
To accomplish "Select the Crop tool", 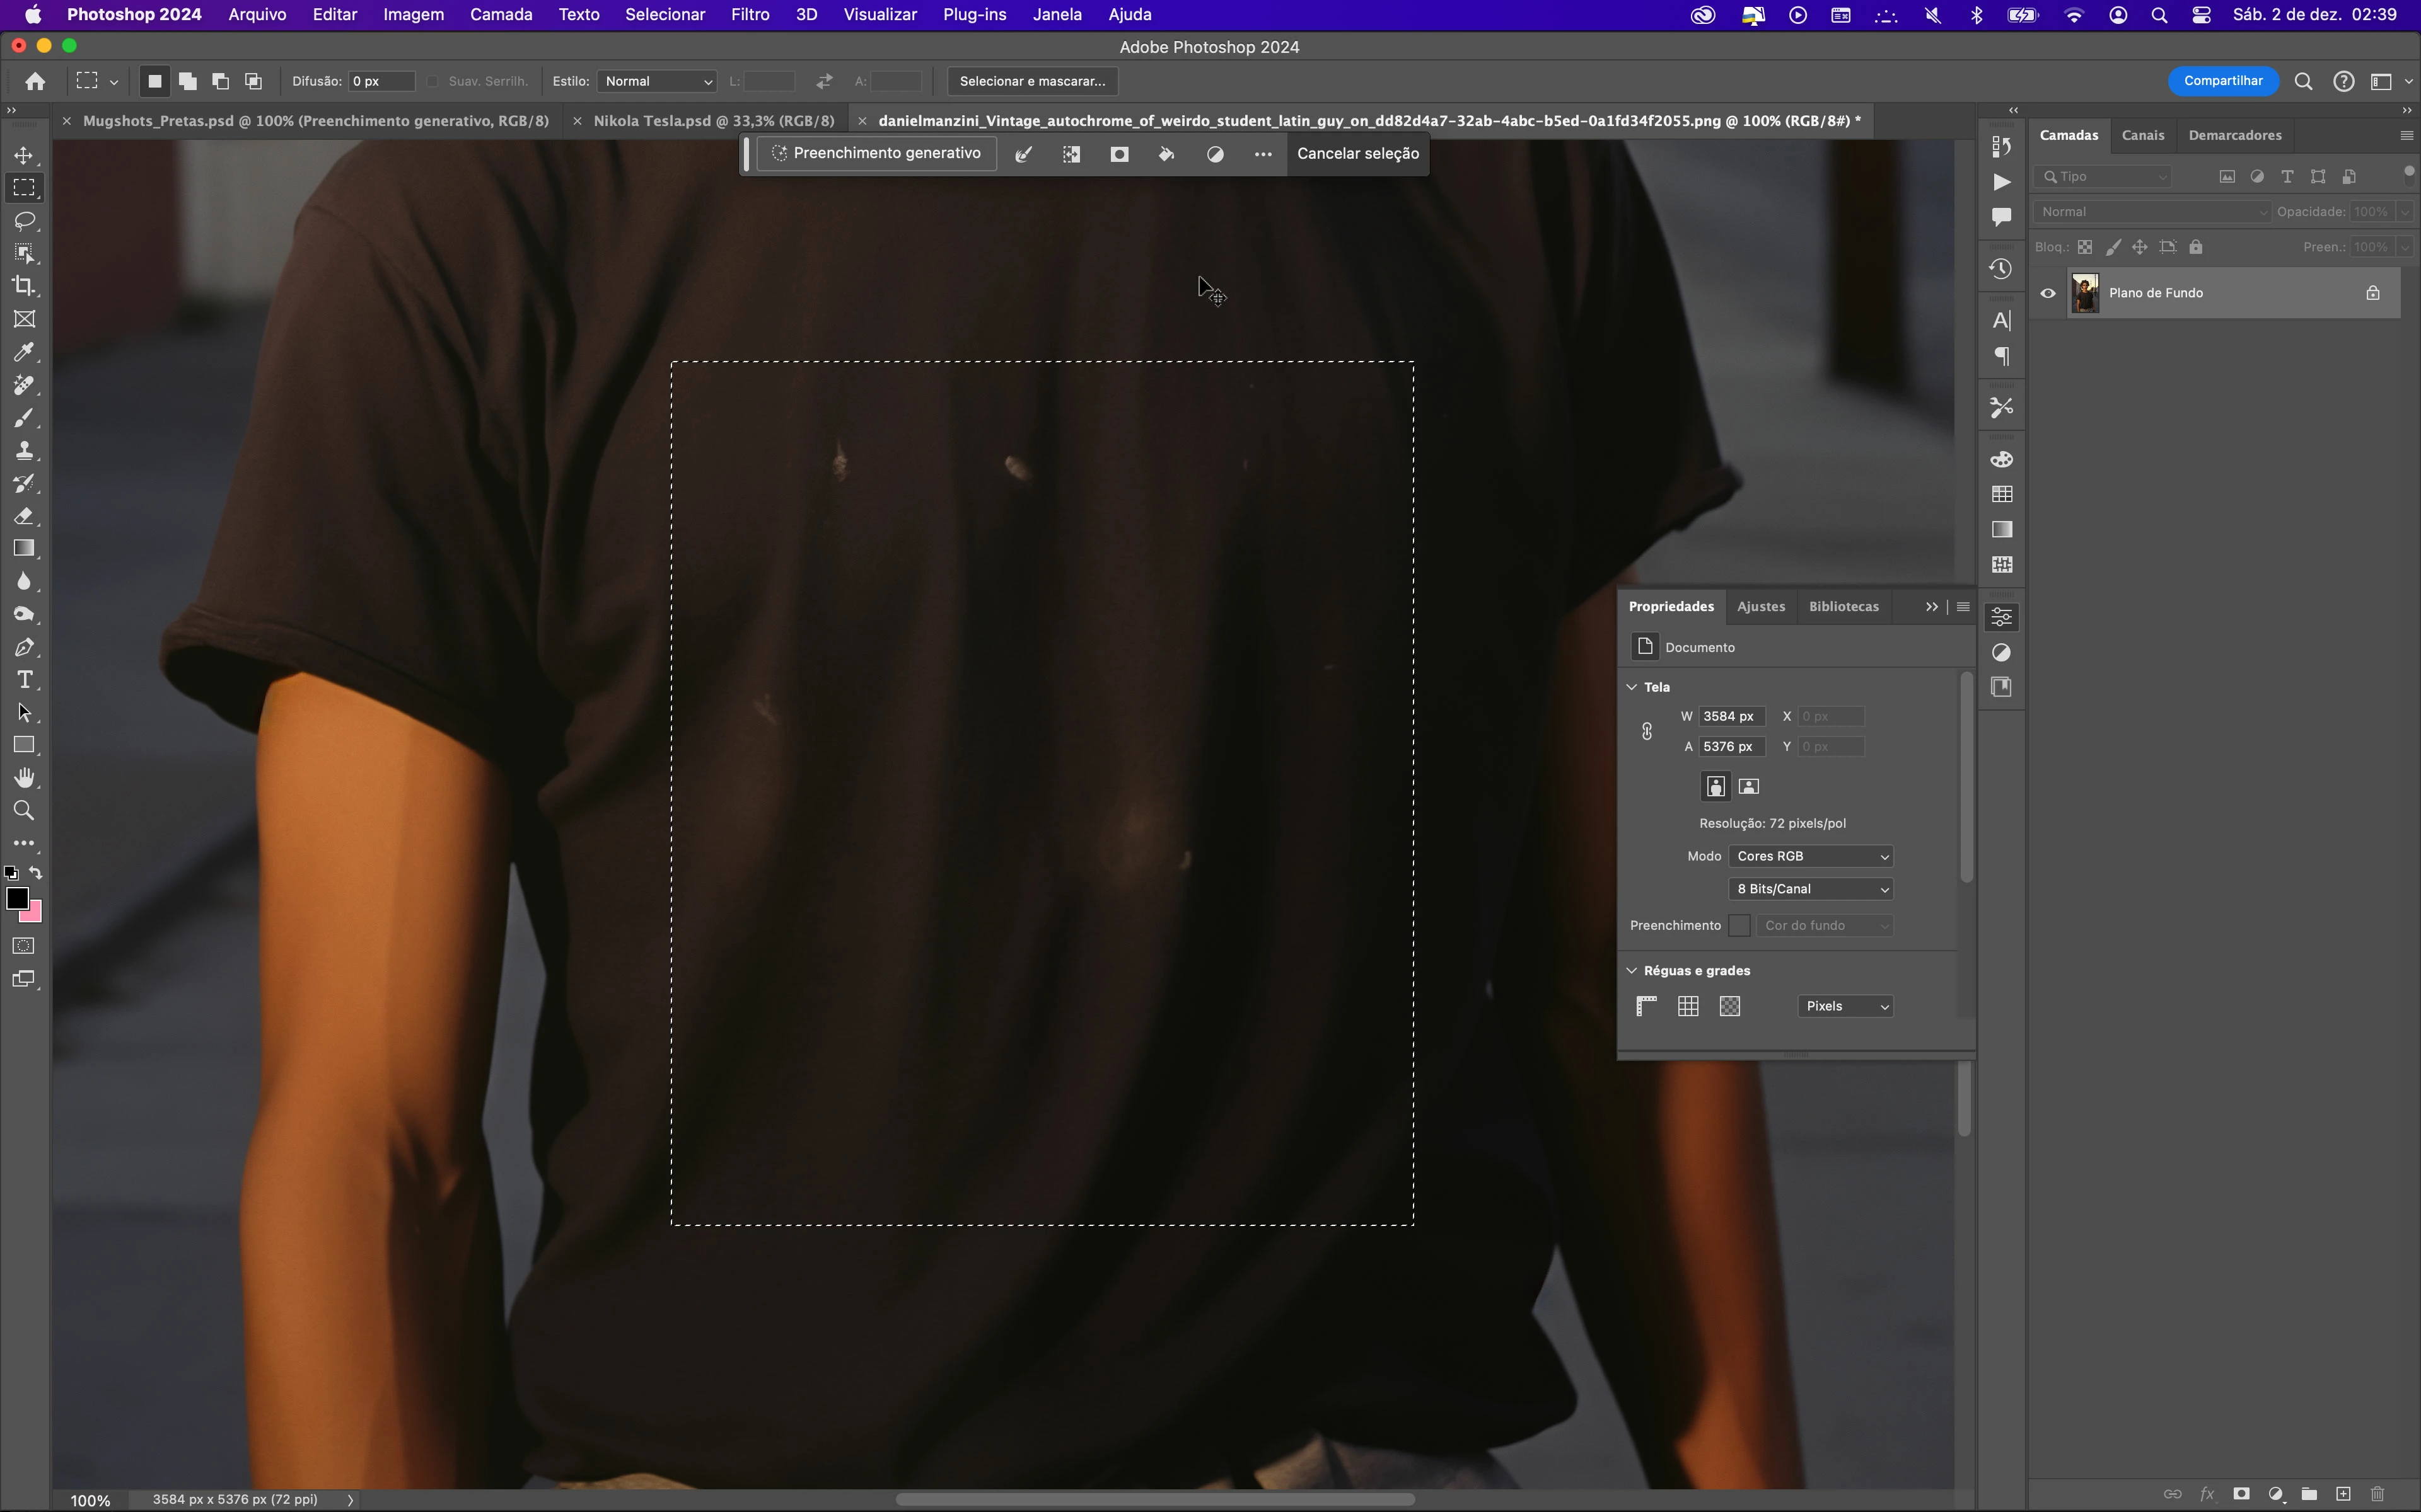I will [x=24, y=286].
